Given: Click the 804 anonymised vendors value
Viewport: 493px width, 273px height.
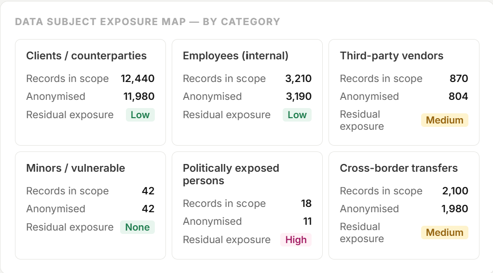Looking at the screenshot, I should [458, 96].
